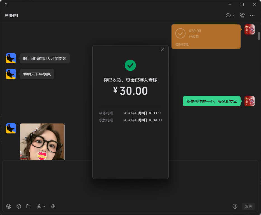The width and height of the screenshot is (261, 215).
Task: Expand the dropdown arrow beside chat icon
Action: [x=234, y=15]
